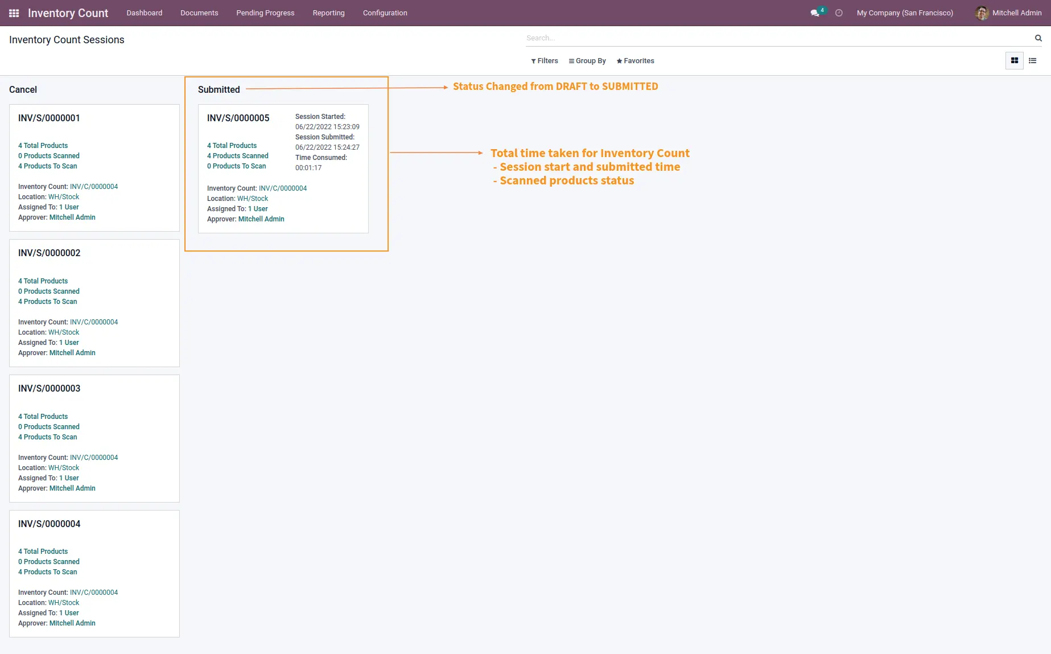Open session card INV/S/0000004
This screenshot has width=1051, height=654.
tap(94, 574)
